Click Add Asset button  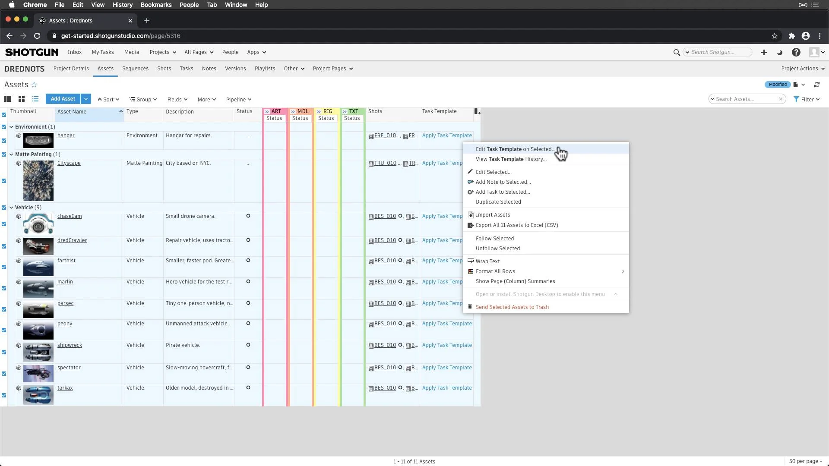click(63, 99)
